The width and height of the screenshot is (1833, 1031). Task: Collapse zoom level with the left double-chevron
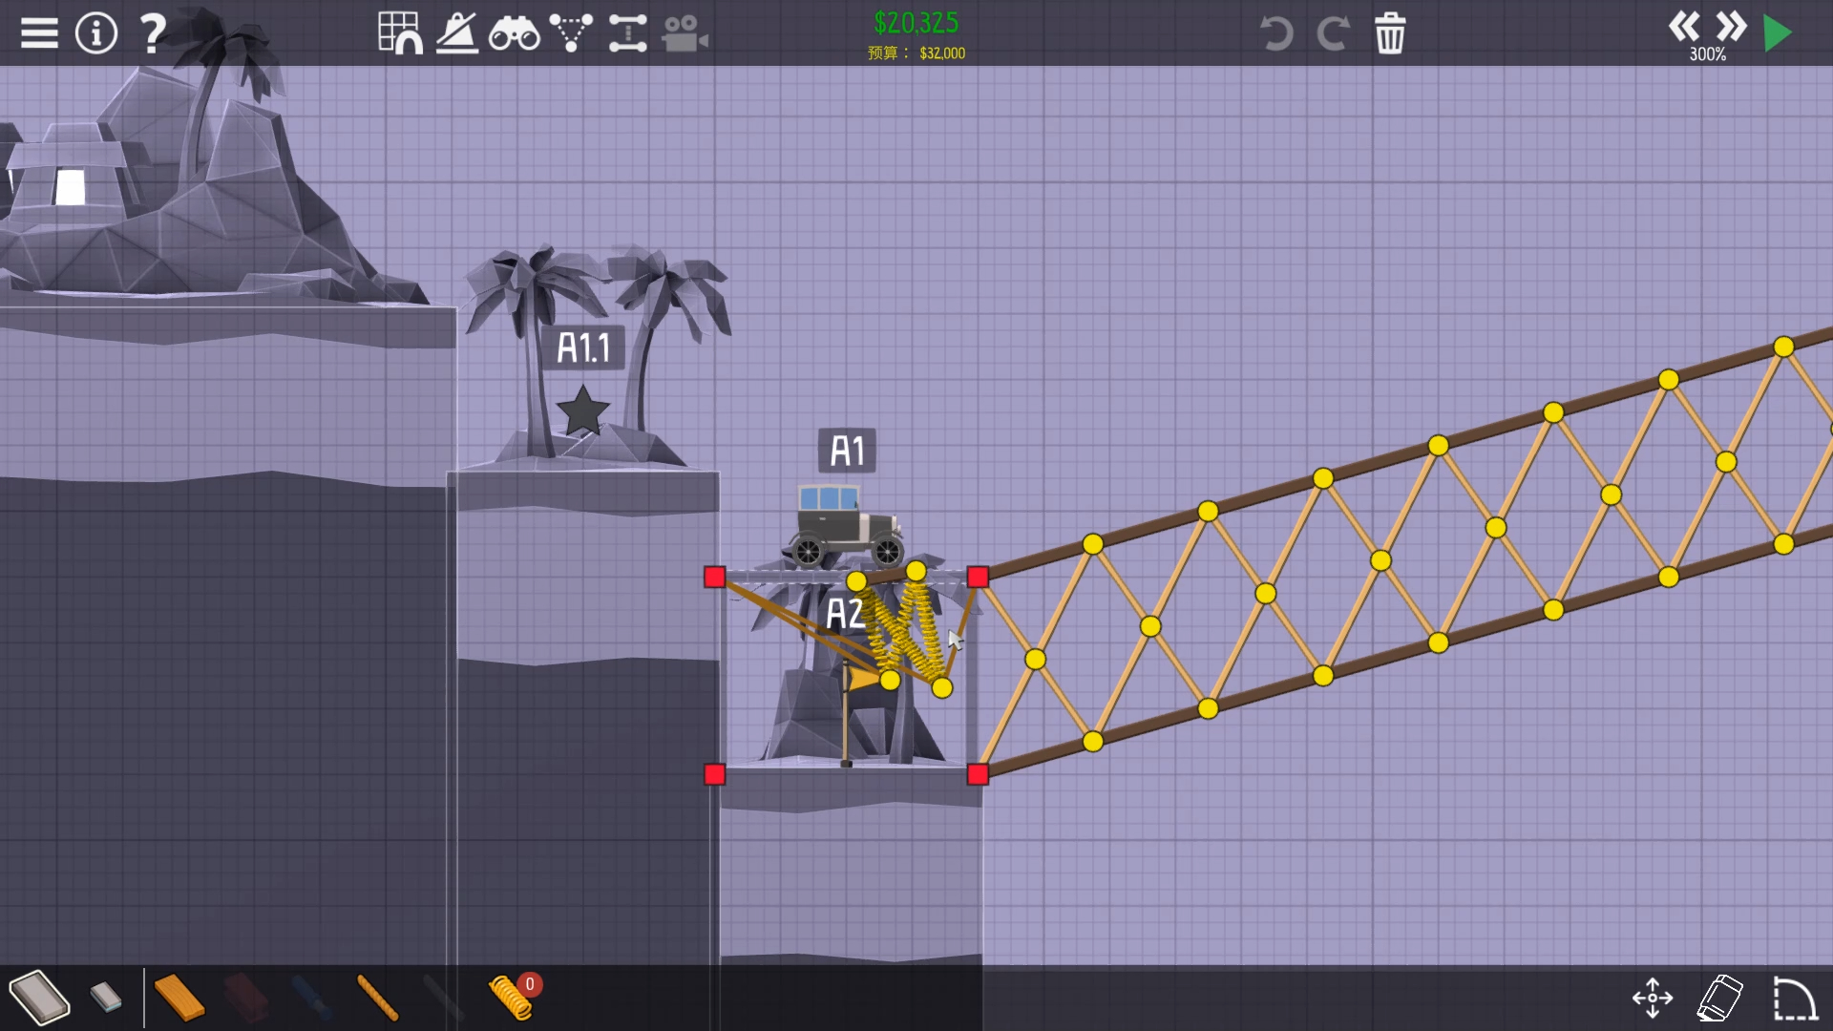click(1685, 28)
